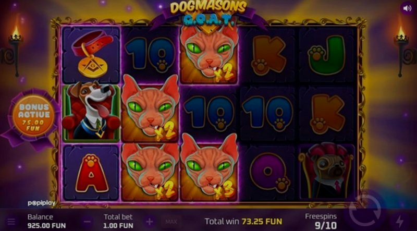Screen dimensions: 417x231
Task: Click the pug with monocle symbol
Action: pos(327,172)
